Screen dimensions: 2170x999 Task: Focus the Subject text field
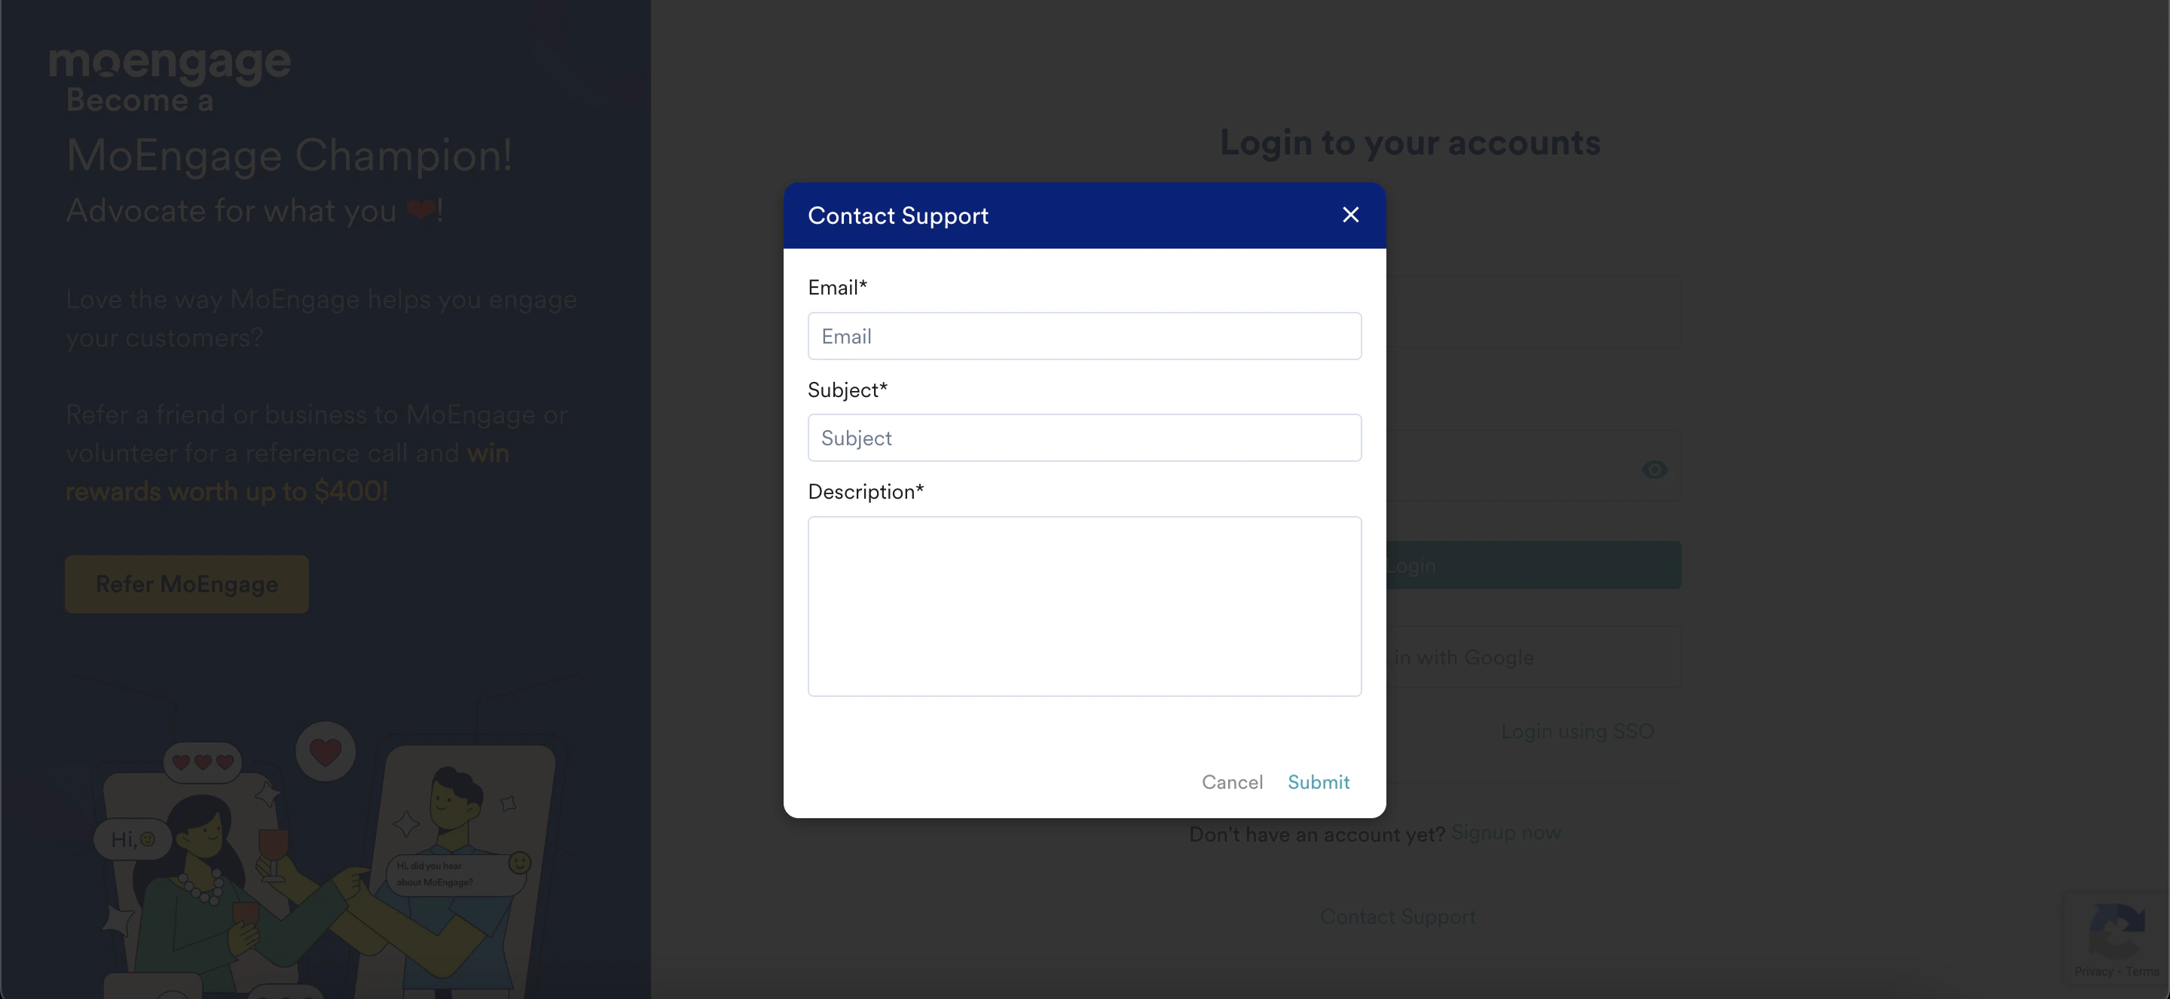tap(1084, 438)
